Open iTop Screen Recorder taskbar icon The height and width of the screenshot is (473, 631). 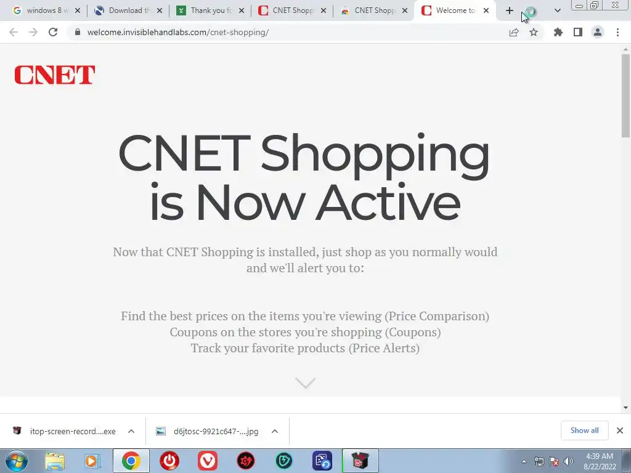360,461
